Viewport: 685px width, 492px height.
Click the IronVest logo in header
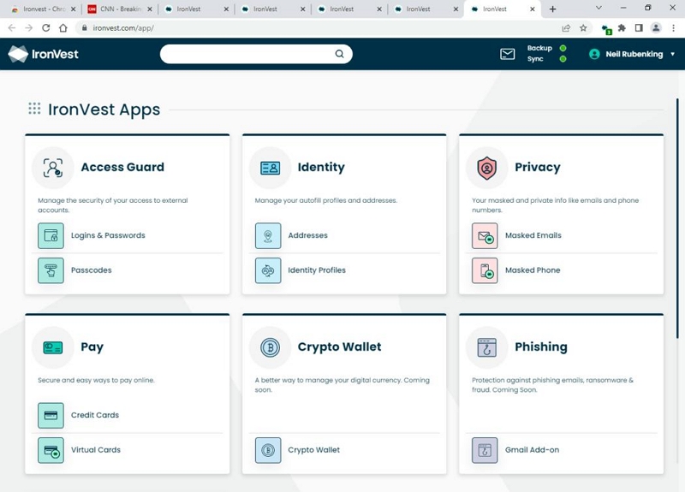click(x=44, y=54)
